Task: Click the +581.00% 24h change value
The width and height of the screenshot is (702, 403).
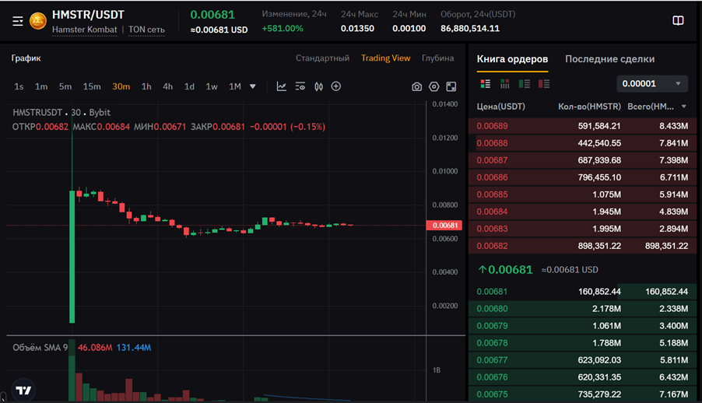Action: coord(283,28)
